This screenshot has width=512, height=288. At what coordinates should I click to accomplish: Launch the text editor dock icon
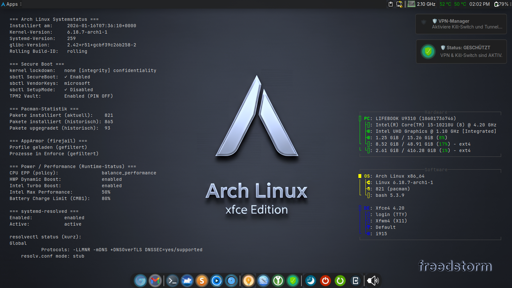pyautogui.click(x=263, y=281)
